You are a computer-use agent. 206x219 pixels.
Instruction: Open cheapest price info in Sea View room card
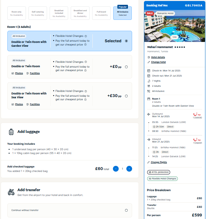[85, 100]
